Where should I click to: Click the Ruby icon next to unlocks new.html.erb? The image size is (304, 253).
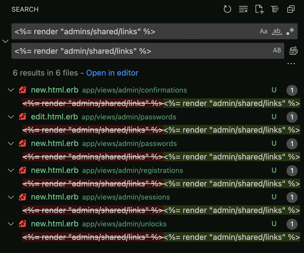(22, 224)
